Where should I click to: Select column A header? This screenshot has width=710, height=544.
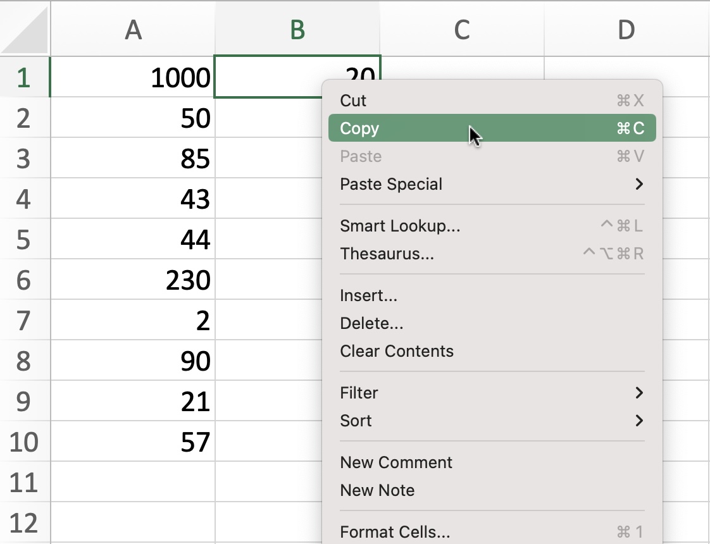133,30
